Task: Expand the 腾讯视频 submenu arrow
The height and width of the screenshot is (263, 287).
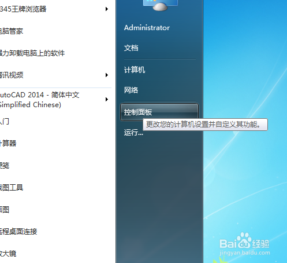Action: pos(107,75)
